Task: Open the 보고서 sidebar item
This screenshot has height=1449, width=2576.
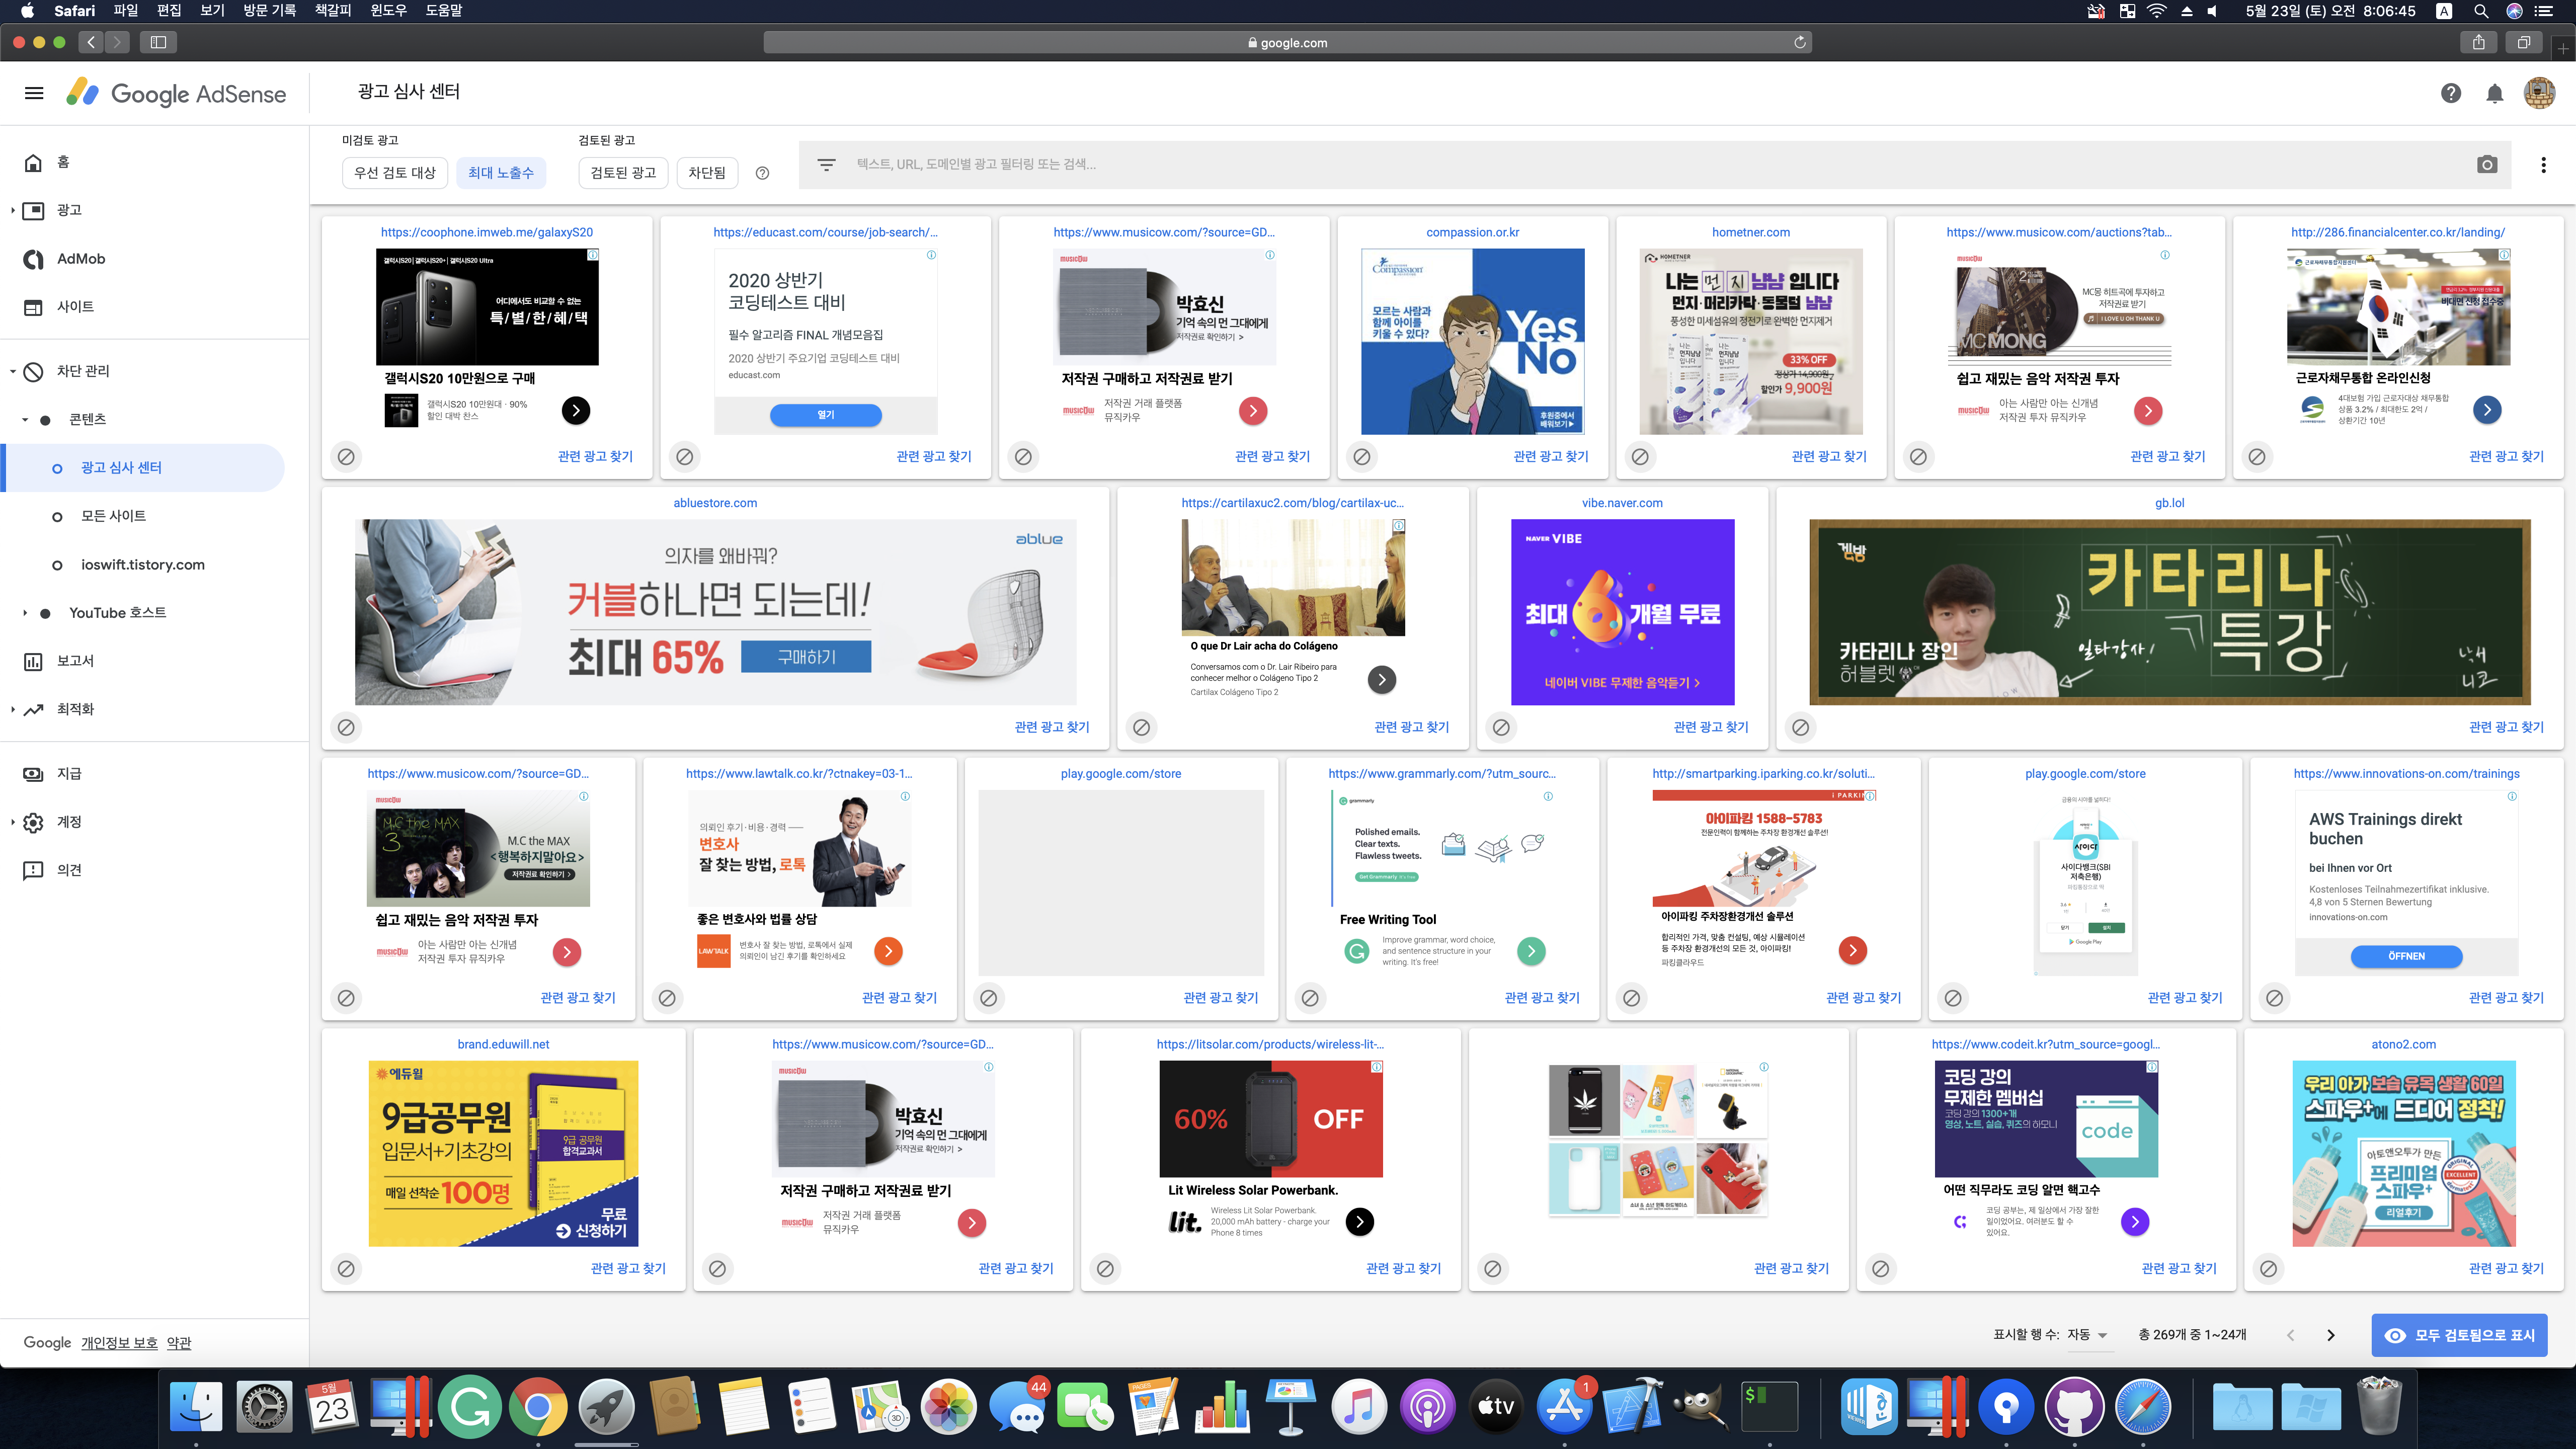Action: pos(75,661)
